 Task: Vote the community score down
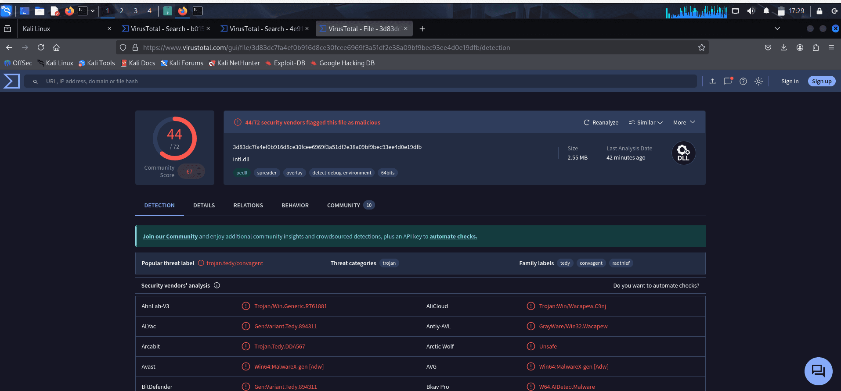[199, 174]
